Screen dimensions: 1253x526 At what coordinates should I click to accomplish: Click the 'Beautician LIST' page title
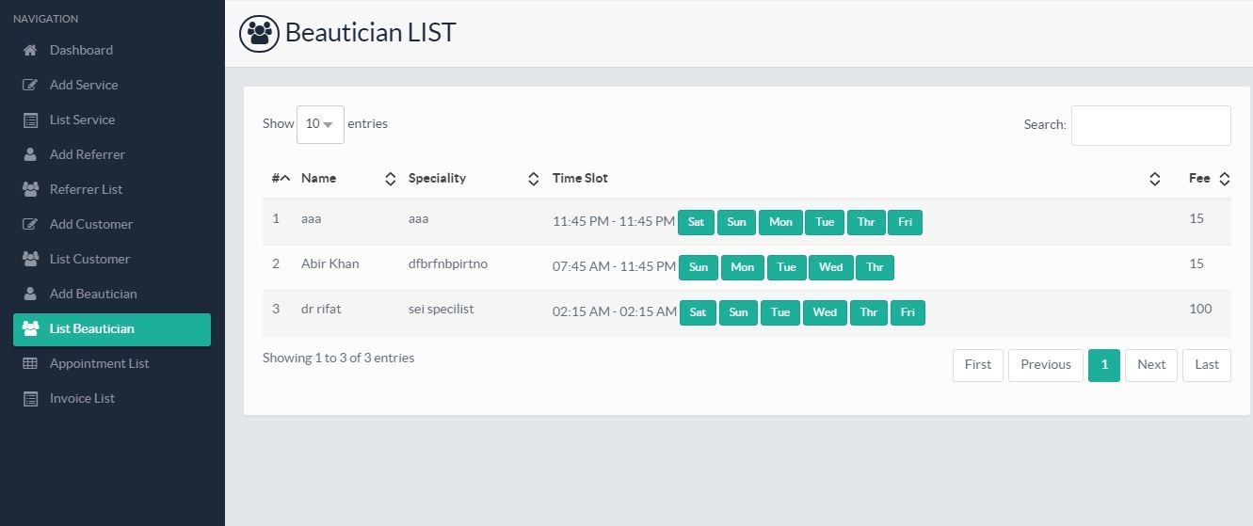[x=370, y=32]
